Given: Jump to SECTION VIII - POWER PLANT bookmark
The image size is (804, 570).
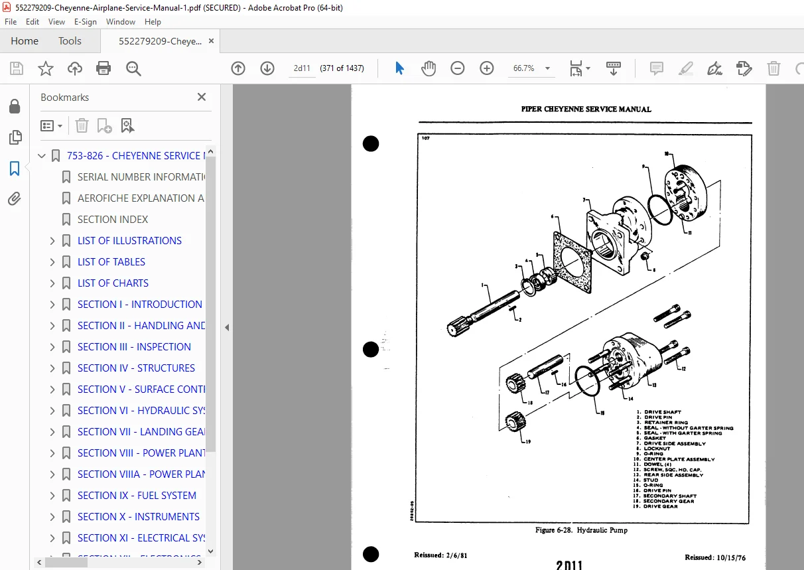Looking at the screenshot, I should 141,453.
